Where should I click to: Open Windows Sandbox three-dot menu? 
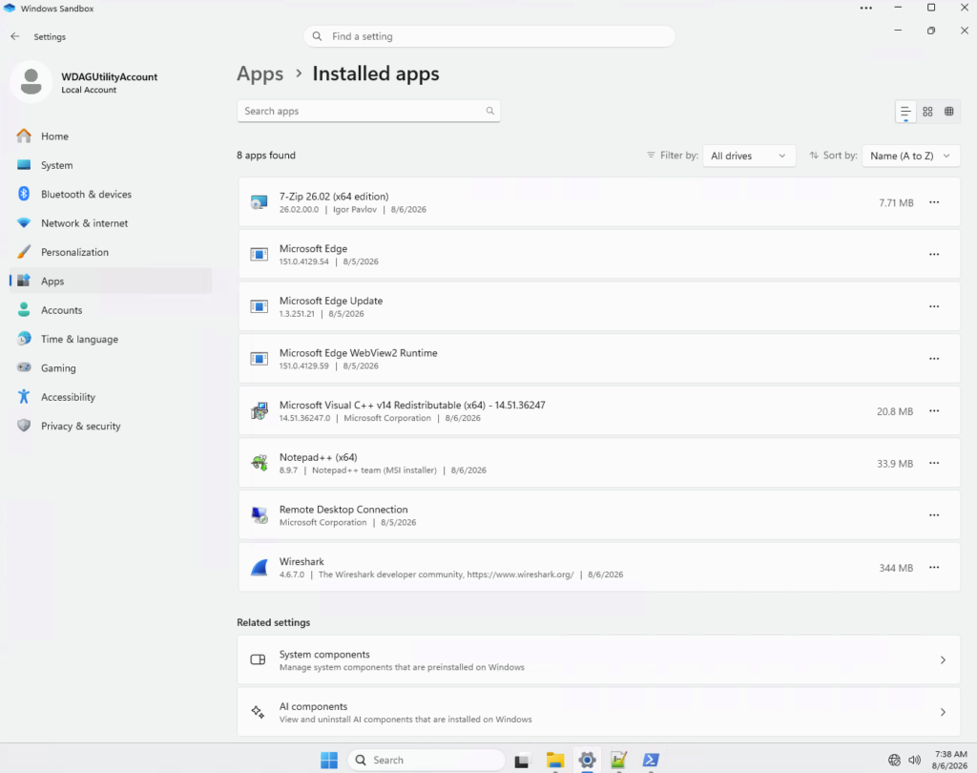[866, 8]
